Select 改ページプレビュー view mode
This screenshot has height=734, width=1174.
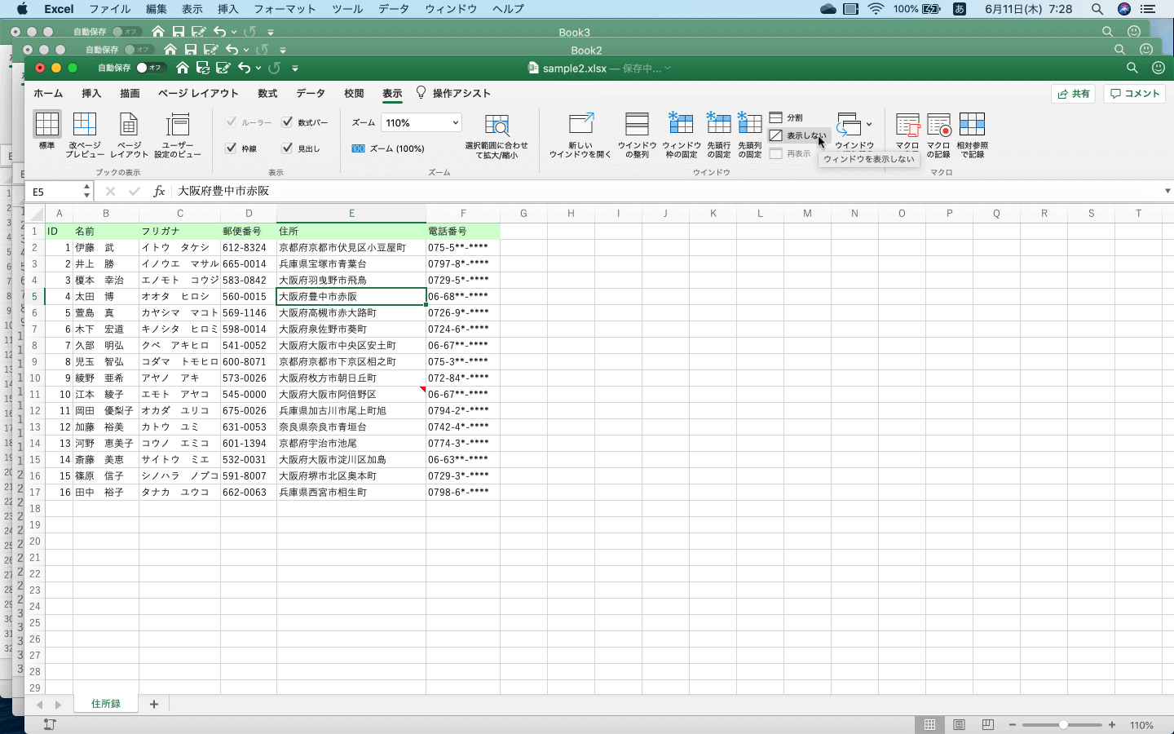[x=84, y=135]
